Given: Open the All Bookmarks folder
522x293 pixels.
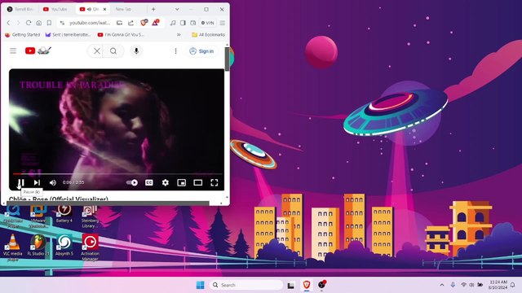Looking at the screenshot, I should tap(209, 34).
